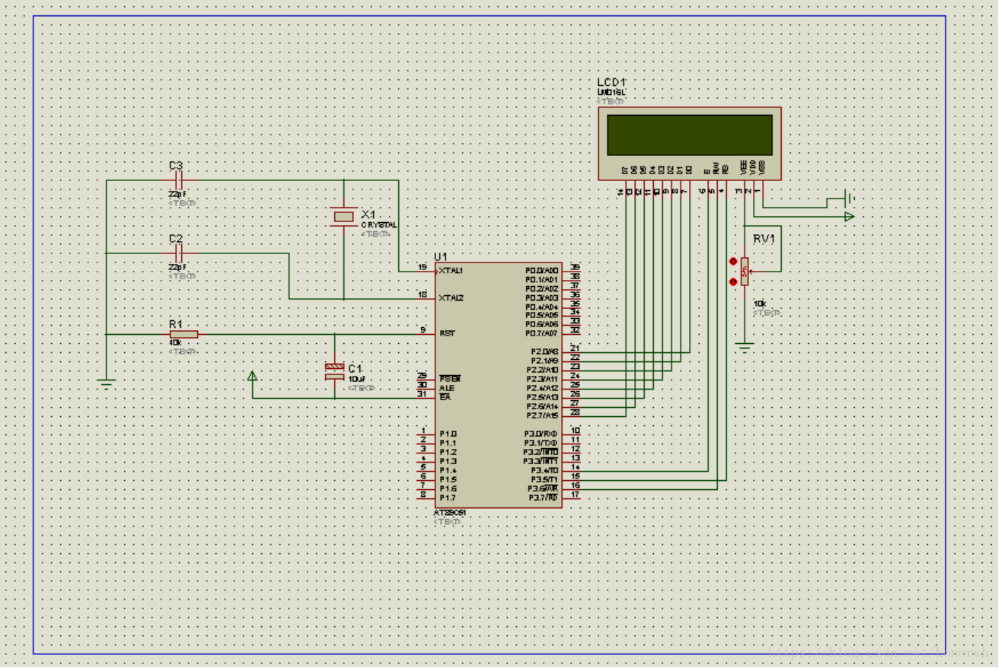Image resolution: width=998 pixels, height=668 pixels.
Task: Select capacitor C2 symbol
Action: [x=180, y=253]
